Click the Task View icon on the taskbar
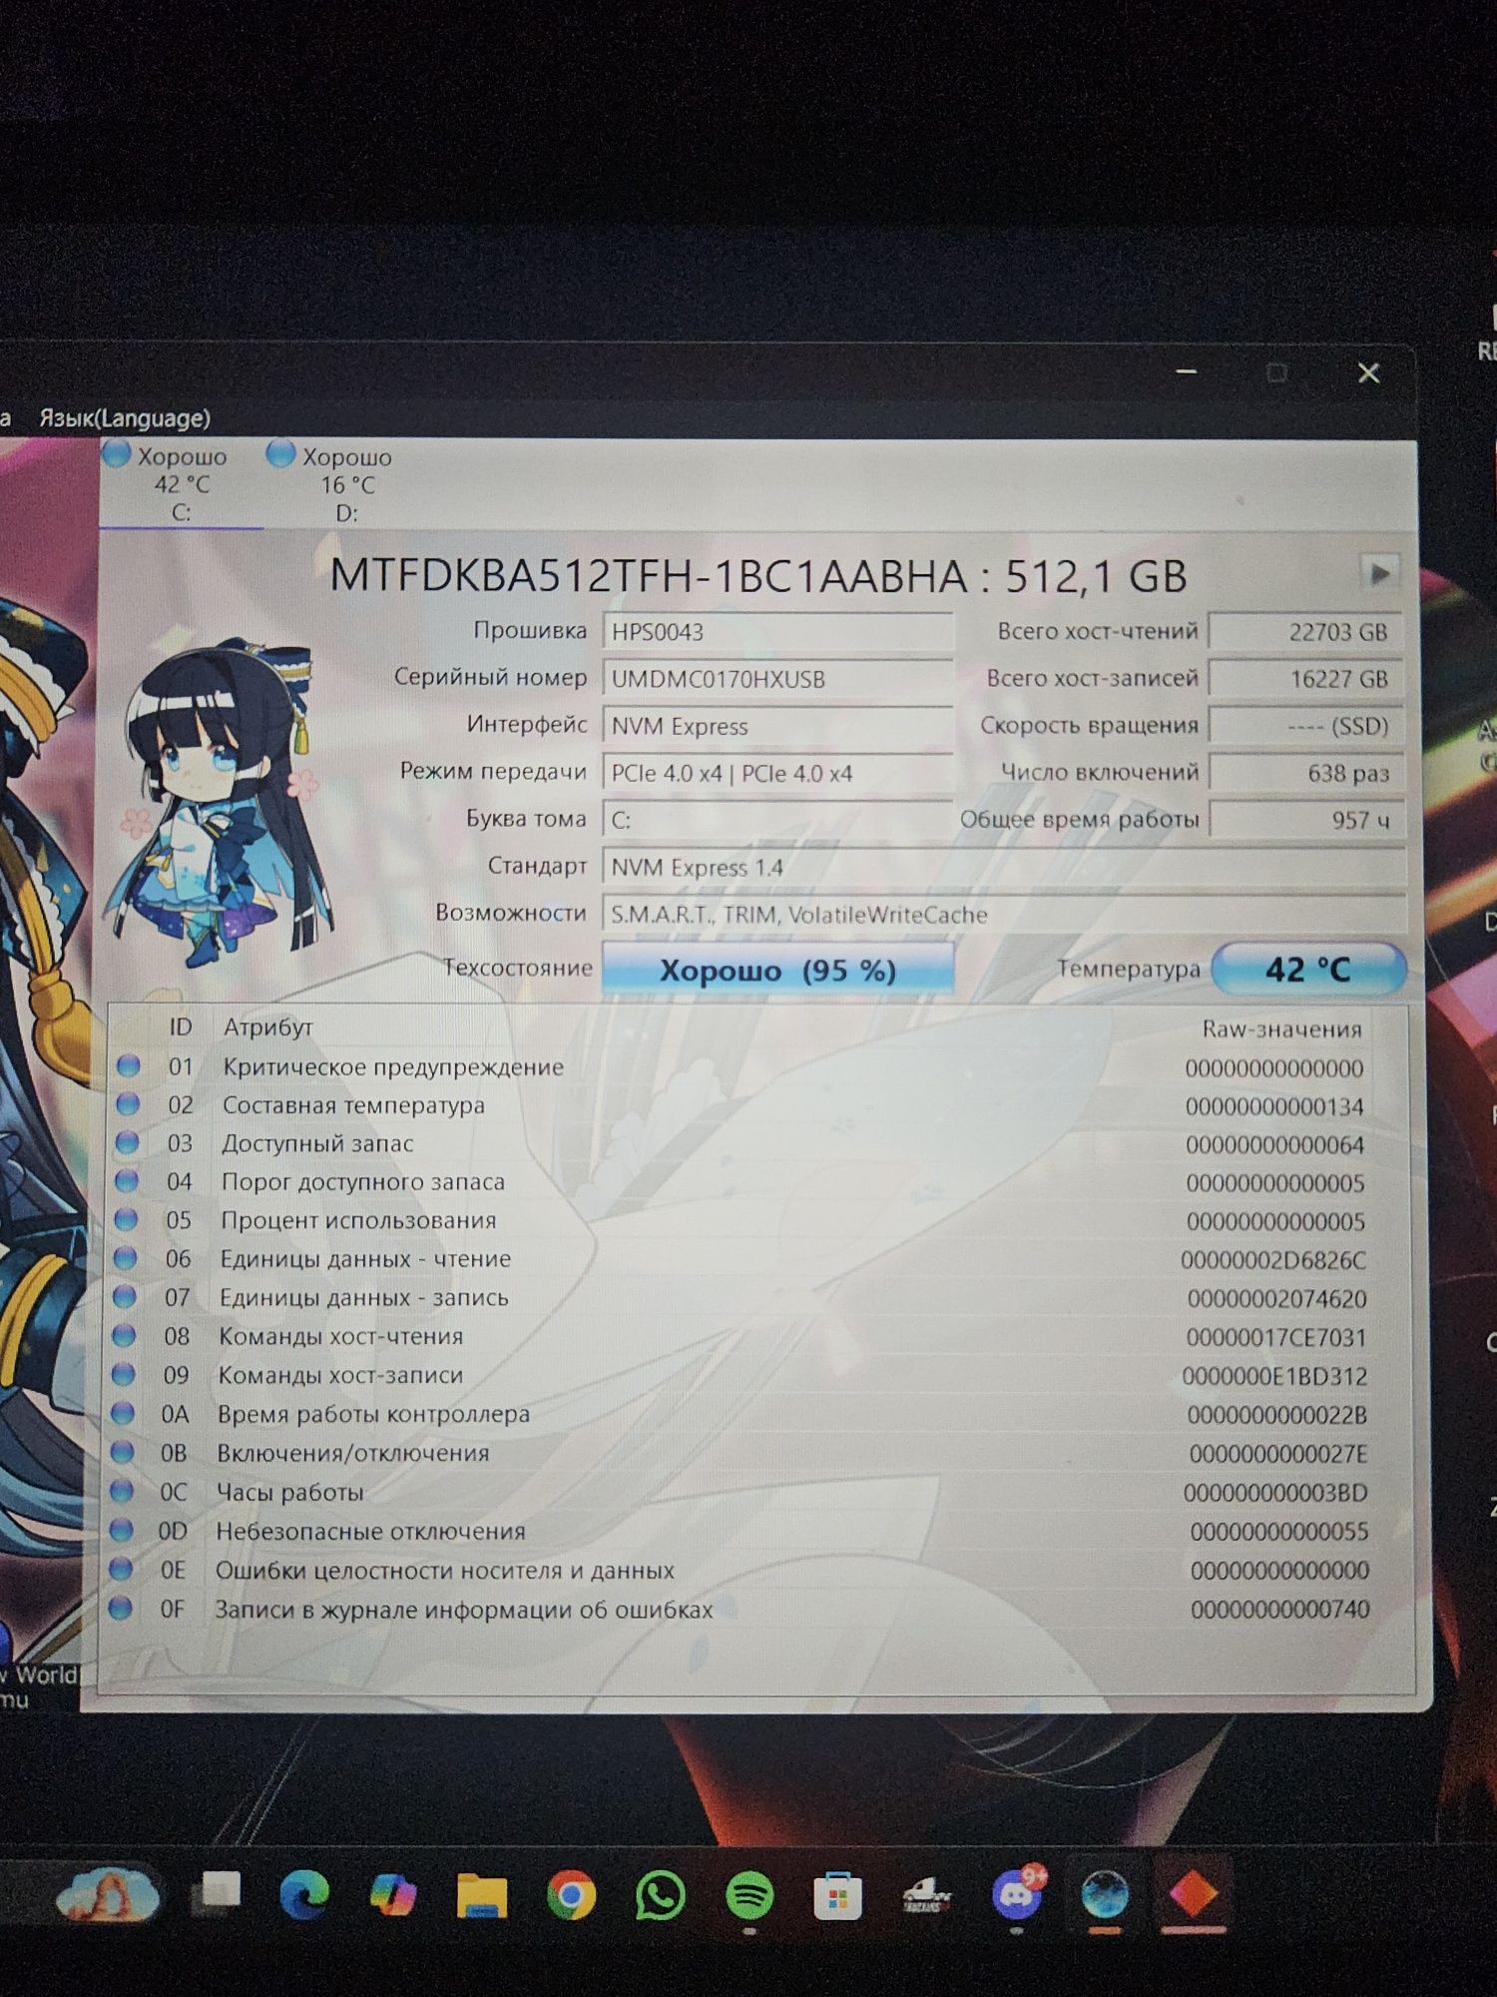The image size is (1497, 1997). (x=219, y=1892)
